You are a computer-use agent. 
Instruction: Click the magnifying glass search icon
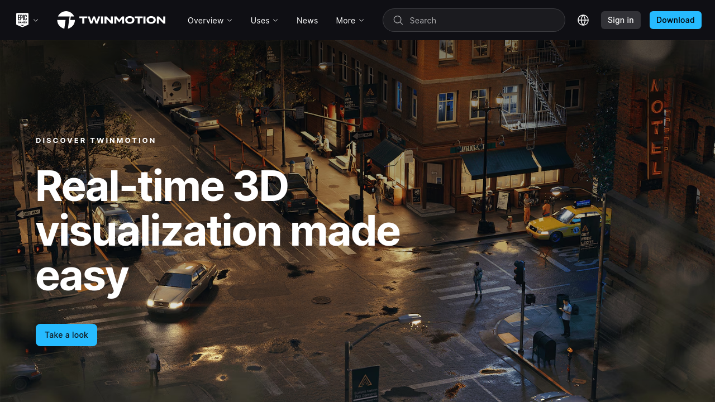(x=398, y=21)
